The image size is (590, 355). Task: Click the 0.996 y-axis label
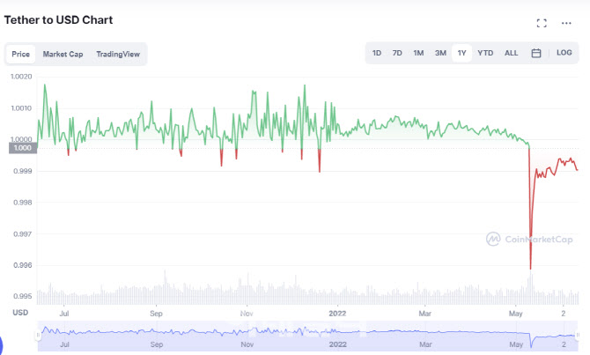[23, 265]
